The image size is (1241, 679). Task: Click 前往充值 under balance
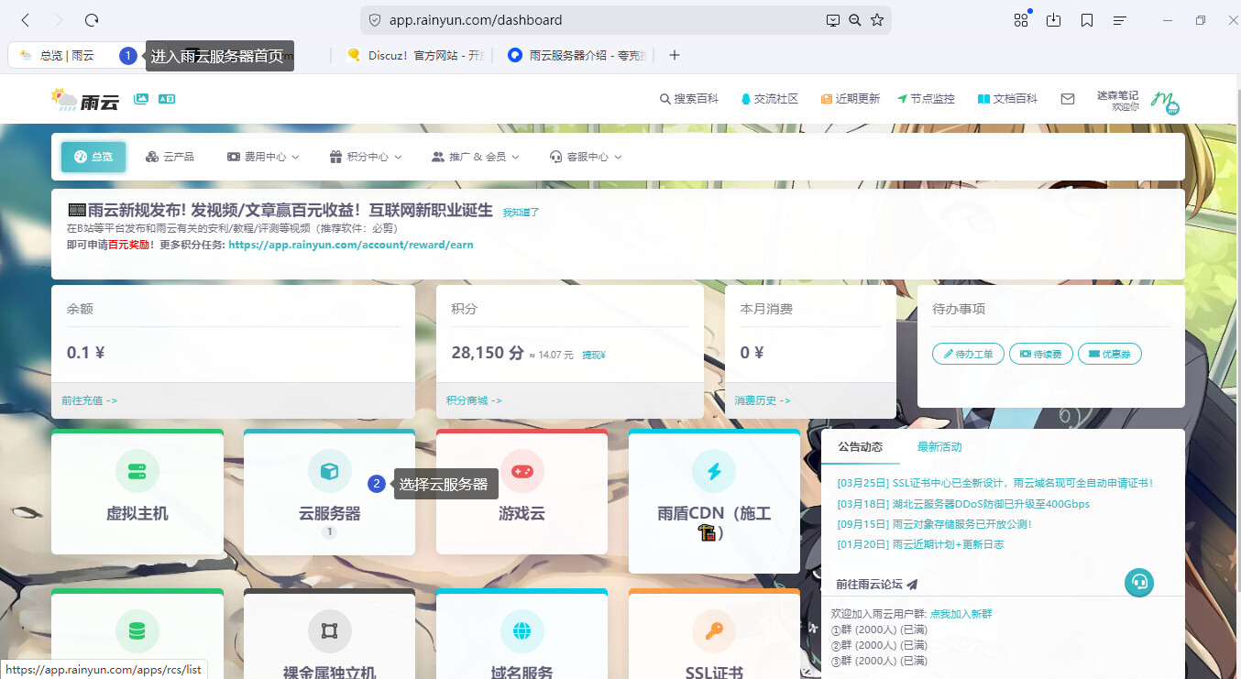pos(89,400)
